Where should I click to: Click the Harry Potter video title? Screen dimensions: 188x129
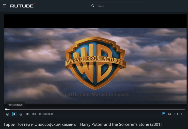click(83, 124)
